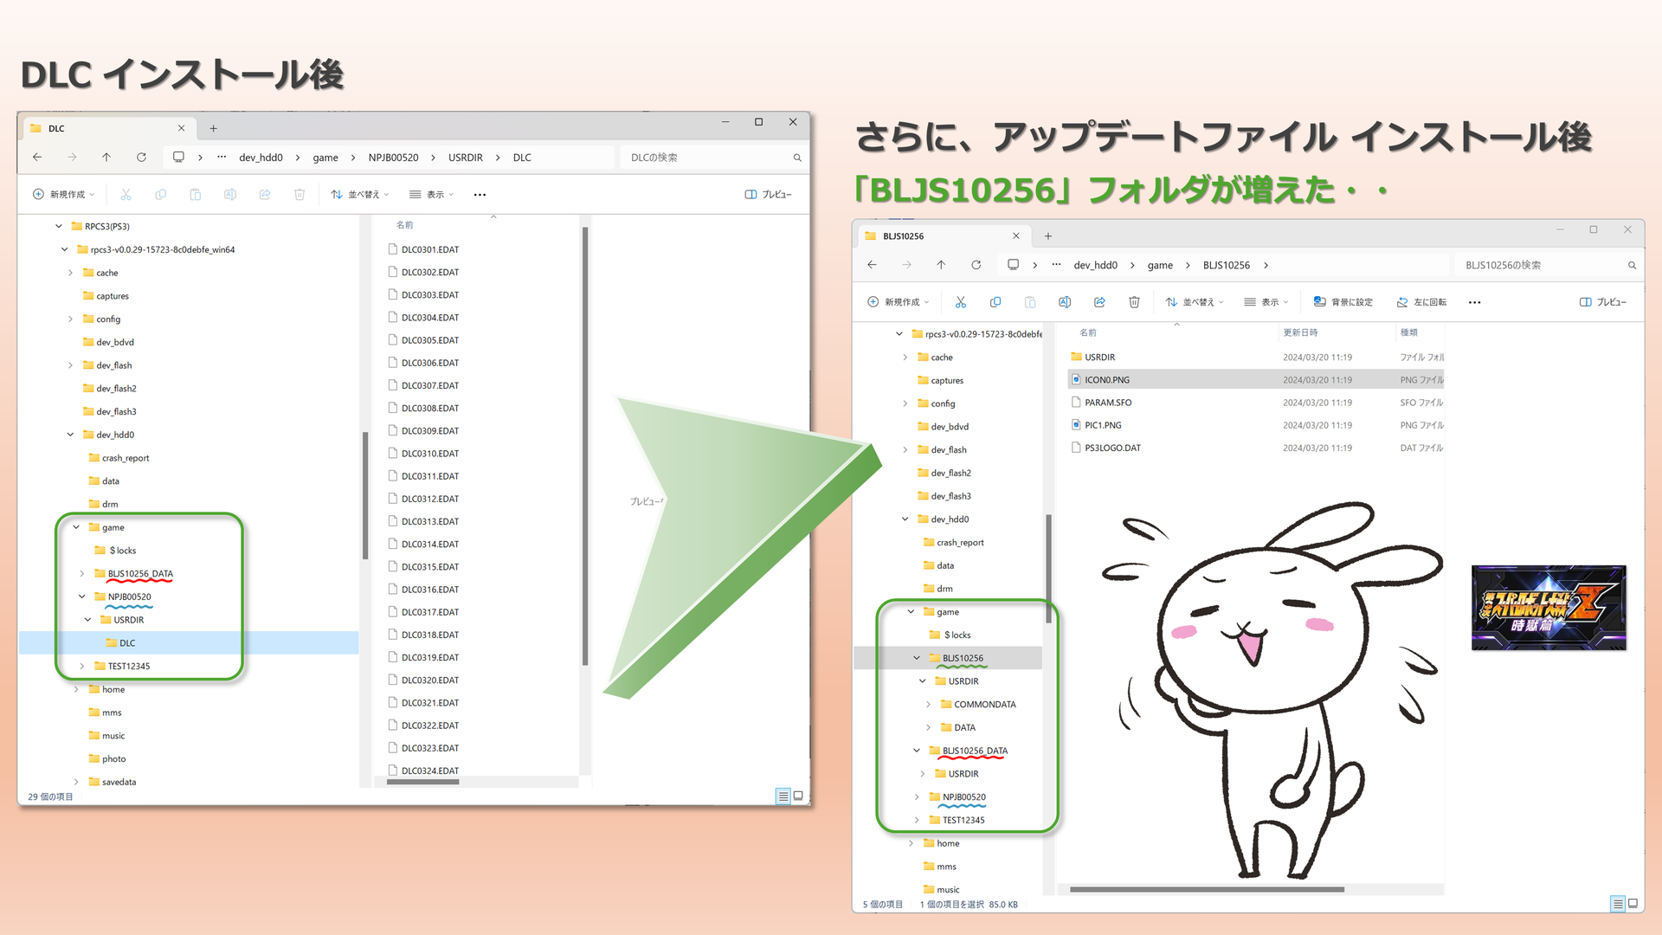
Task: Select the Rename icon in the toolbar
Action: 229,194
